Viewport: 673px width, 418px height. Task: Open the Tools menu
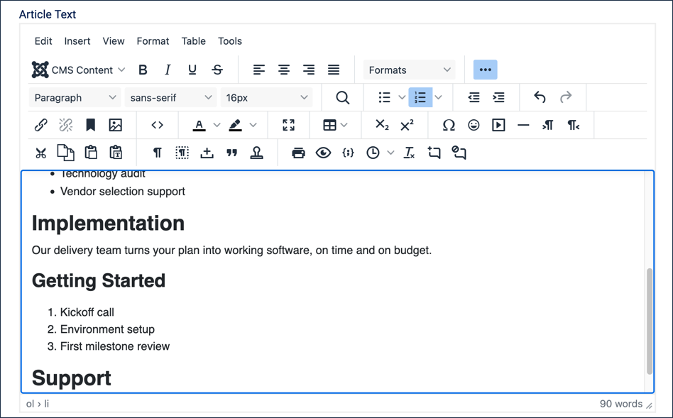coord(230,41)
